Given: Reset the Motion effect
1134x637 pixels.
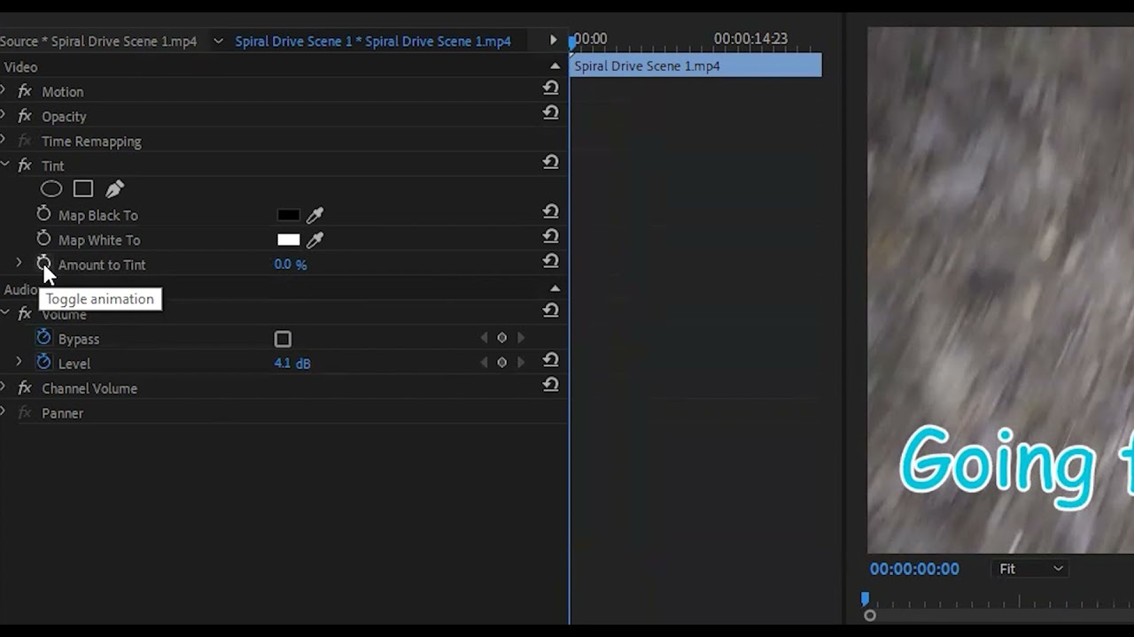Looking at the screenshot, I should click(x=550, y=88).
